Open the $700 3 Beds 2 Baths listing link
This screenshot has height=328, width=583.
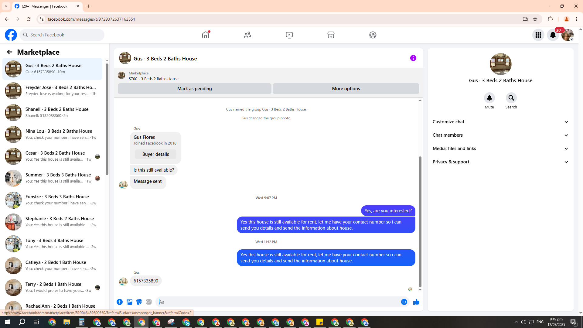point(153,79)
